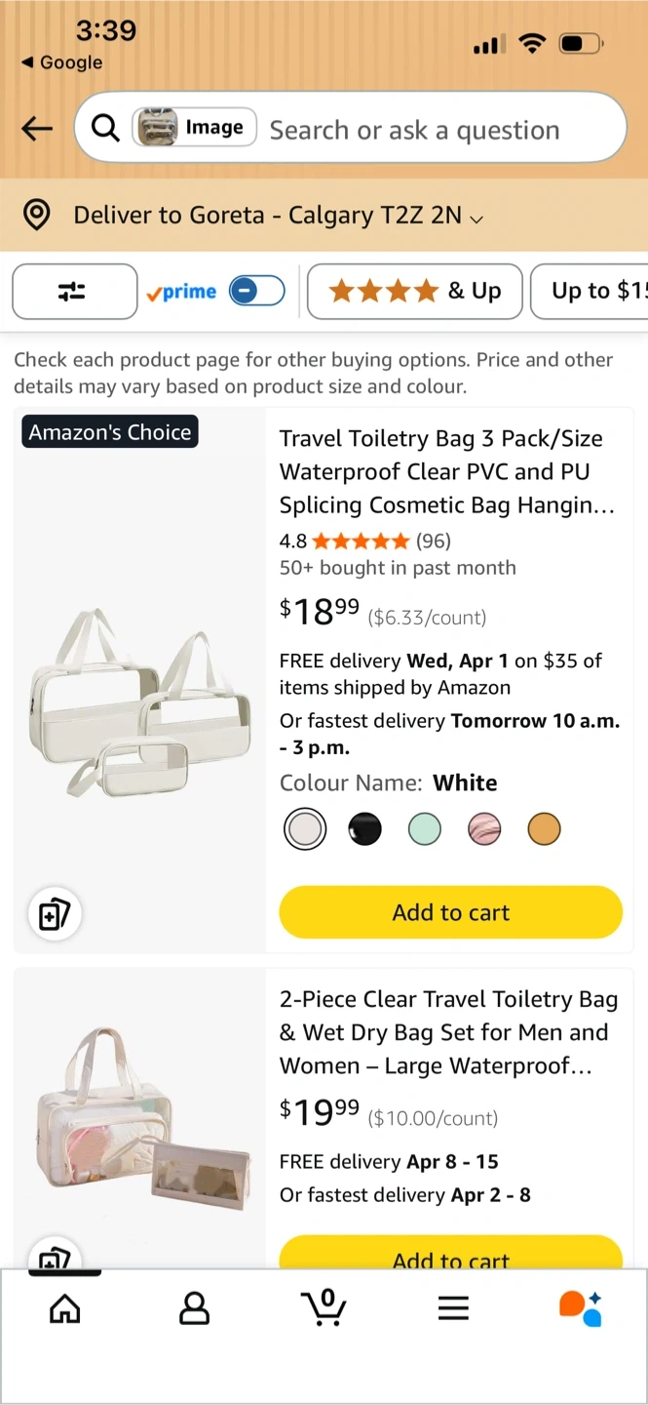Tap the back arrow icon
This screenshot has height=1405, width=648.
point(37,129)
